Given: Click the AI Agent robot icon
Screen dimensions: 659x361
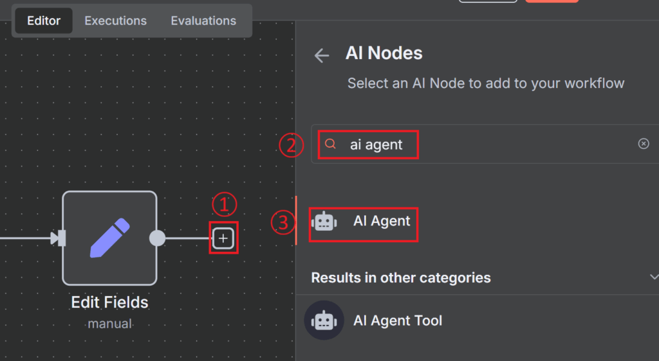Looking at the screenshot, I should [324, 222].
